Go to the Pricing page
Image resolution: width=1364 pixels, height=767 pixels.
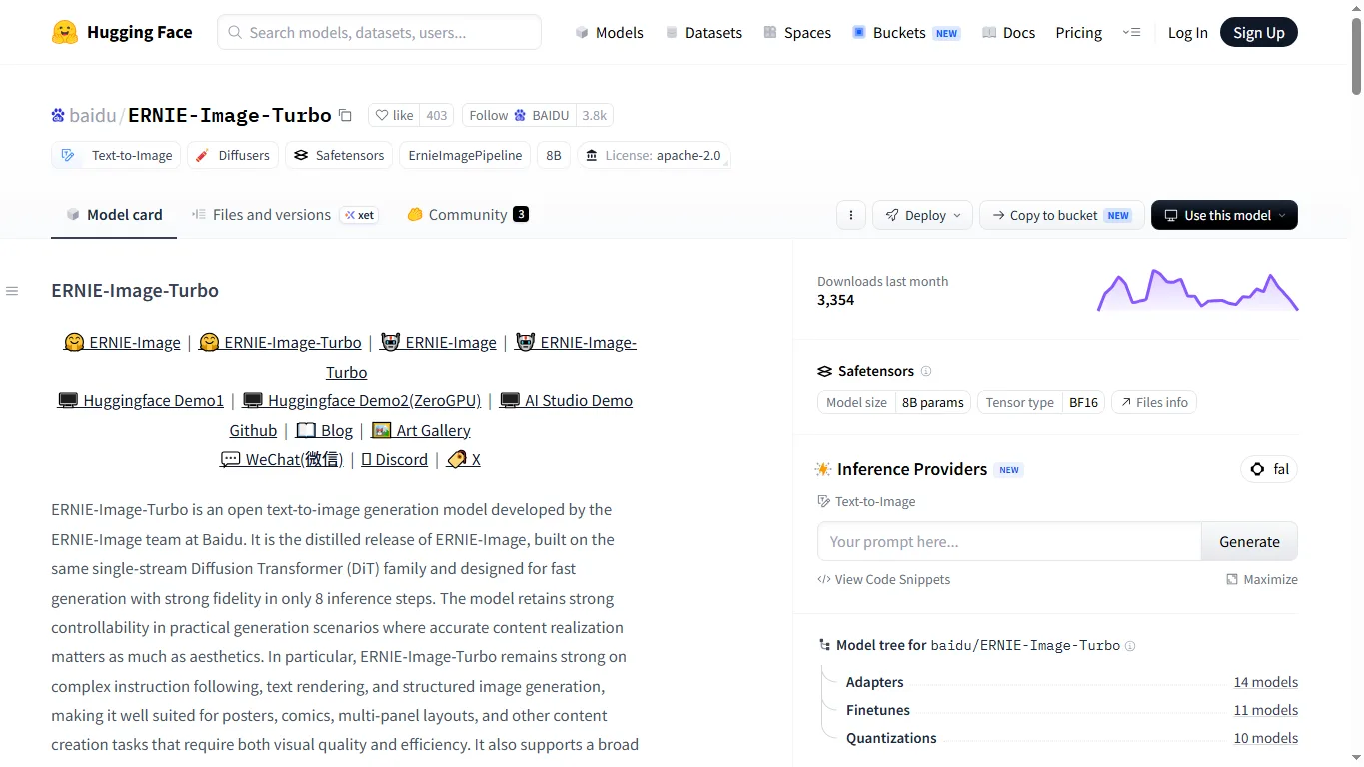pos(1078,32)
